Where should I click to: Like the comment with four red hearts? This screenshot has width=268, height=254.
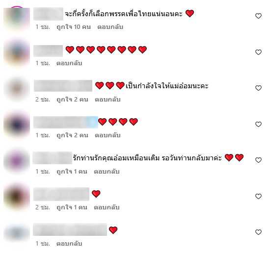[x=258, y=124]
